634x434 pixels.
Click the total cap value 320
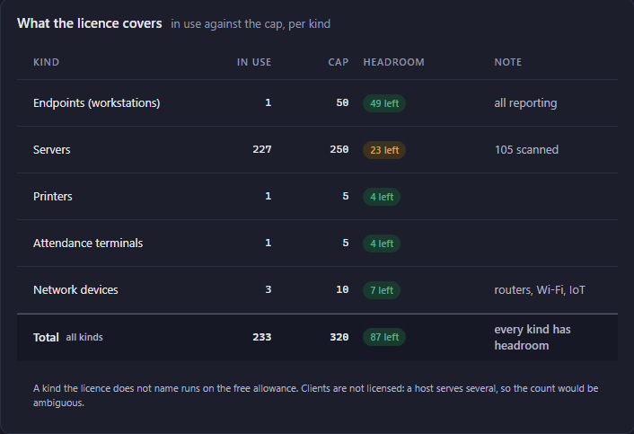[339, 337]
